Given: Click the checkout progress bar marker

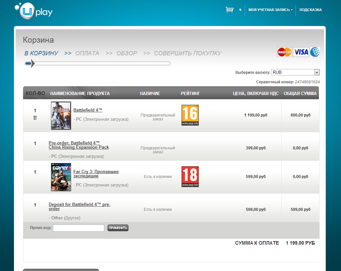Looking at the screenshot, I should (x=32, y=64).
